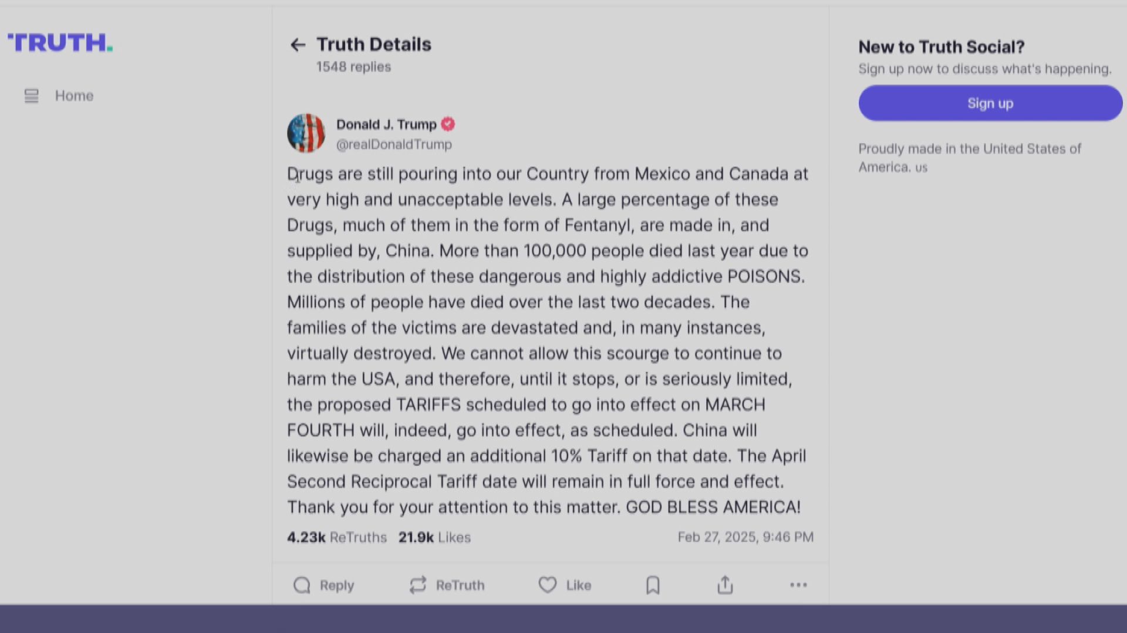Viewport: 1127px width, 633px height.
Task: Click the back arrow beside Truth Details
Action: 298,45
